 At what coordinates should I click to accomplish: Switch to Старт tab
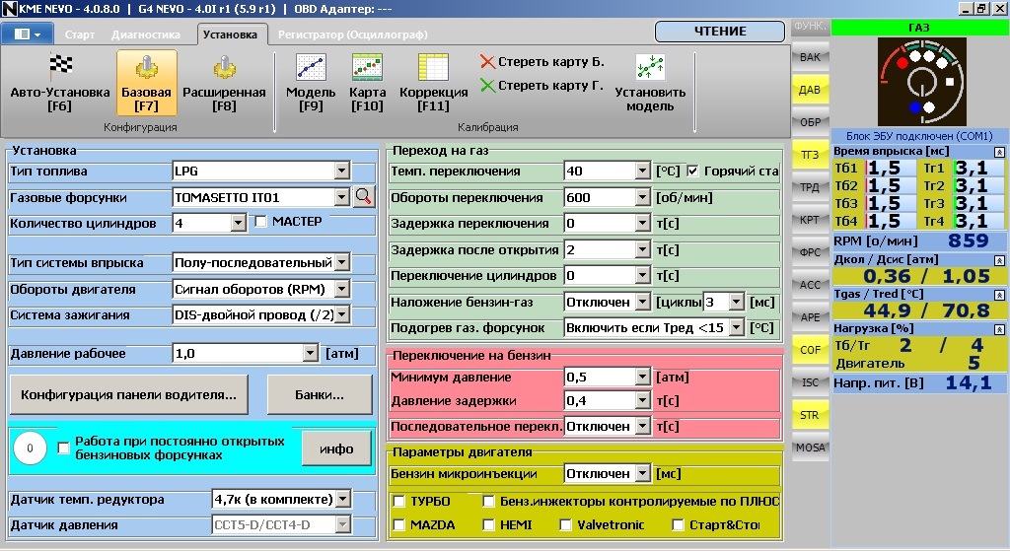point(79,34)
